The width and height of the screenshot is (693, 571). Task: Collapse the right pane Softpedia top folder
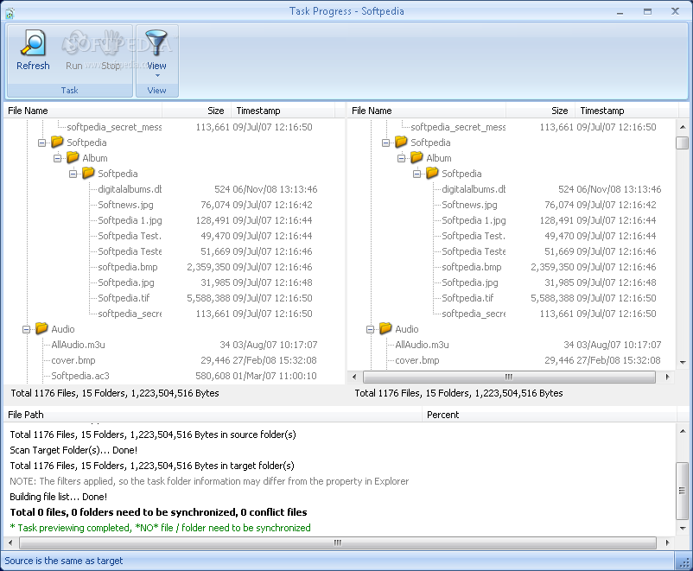click(386, 143)
